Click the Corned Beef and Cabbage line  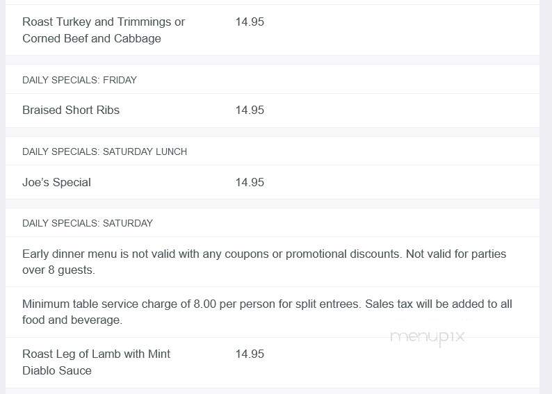pyautogui.click(x=92, y=38)
